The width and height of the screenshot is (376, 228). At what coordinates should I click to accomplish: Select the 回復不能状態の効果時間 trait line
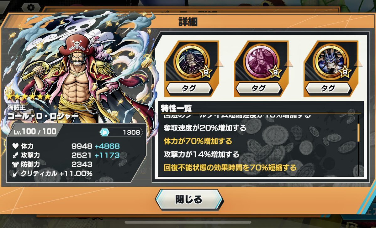click(230, 168)
